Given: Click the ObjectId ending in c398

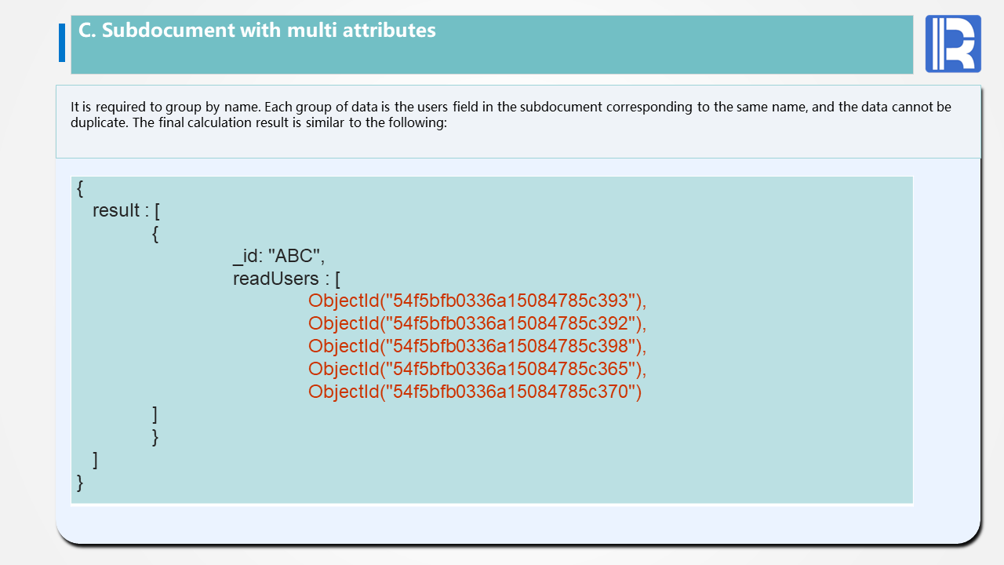Looking at the screenshot, I should (x=477, y=346).
